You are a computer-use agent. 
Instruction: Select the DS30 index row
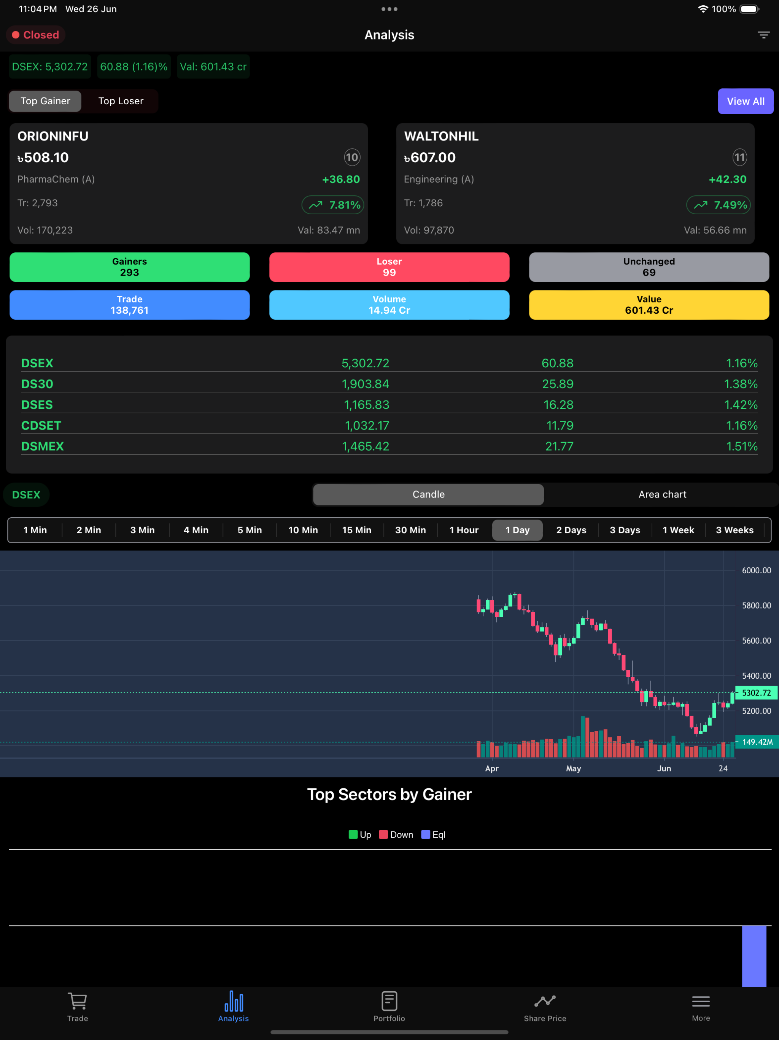coord(389,384)
